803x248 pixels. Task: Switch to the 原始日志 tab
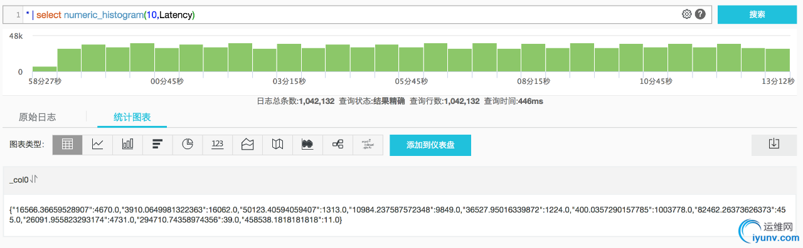pos(38,117)
